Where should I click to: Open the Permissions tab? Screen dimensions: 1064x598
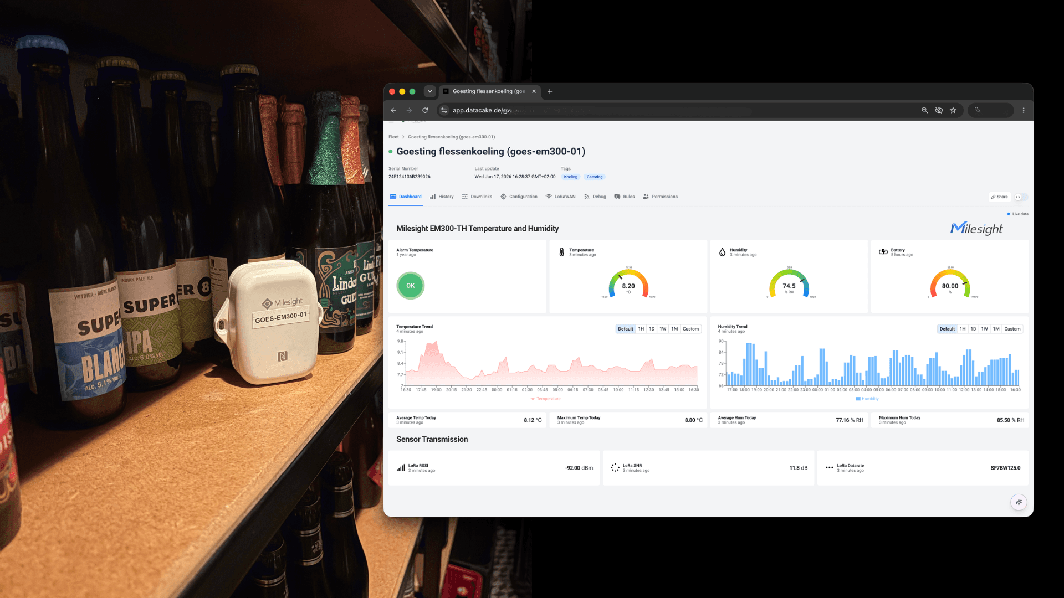(661, 197)
